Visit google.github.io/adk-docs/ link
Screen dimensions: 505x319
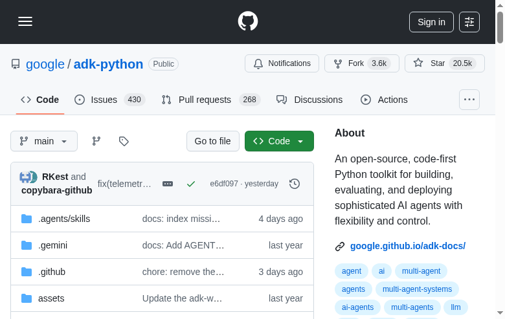pyautogui.click(x=408, y=246)
